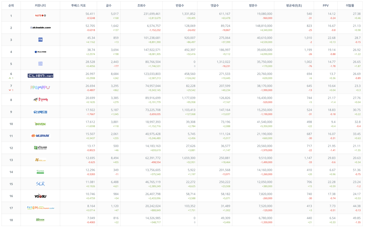This screenshot has width=365, height=228.
Task: Click the bounce rate 32.8
Action: [x=358, y=122]
